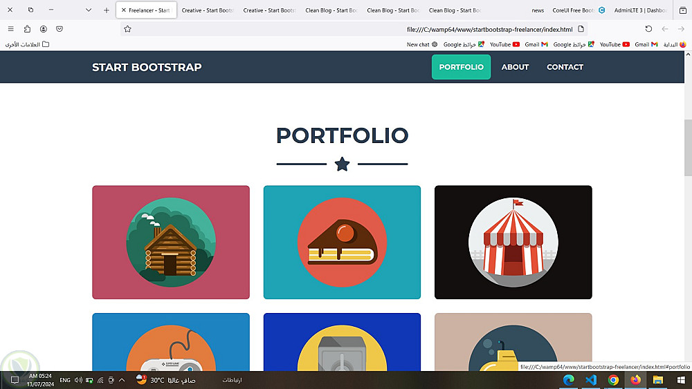Open the New chat bookmark
This screenshot has width=692, height=389.
[x=422, y=44]
